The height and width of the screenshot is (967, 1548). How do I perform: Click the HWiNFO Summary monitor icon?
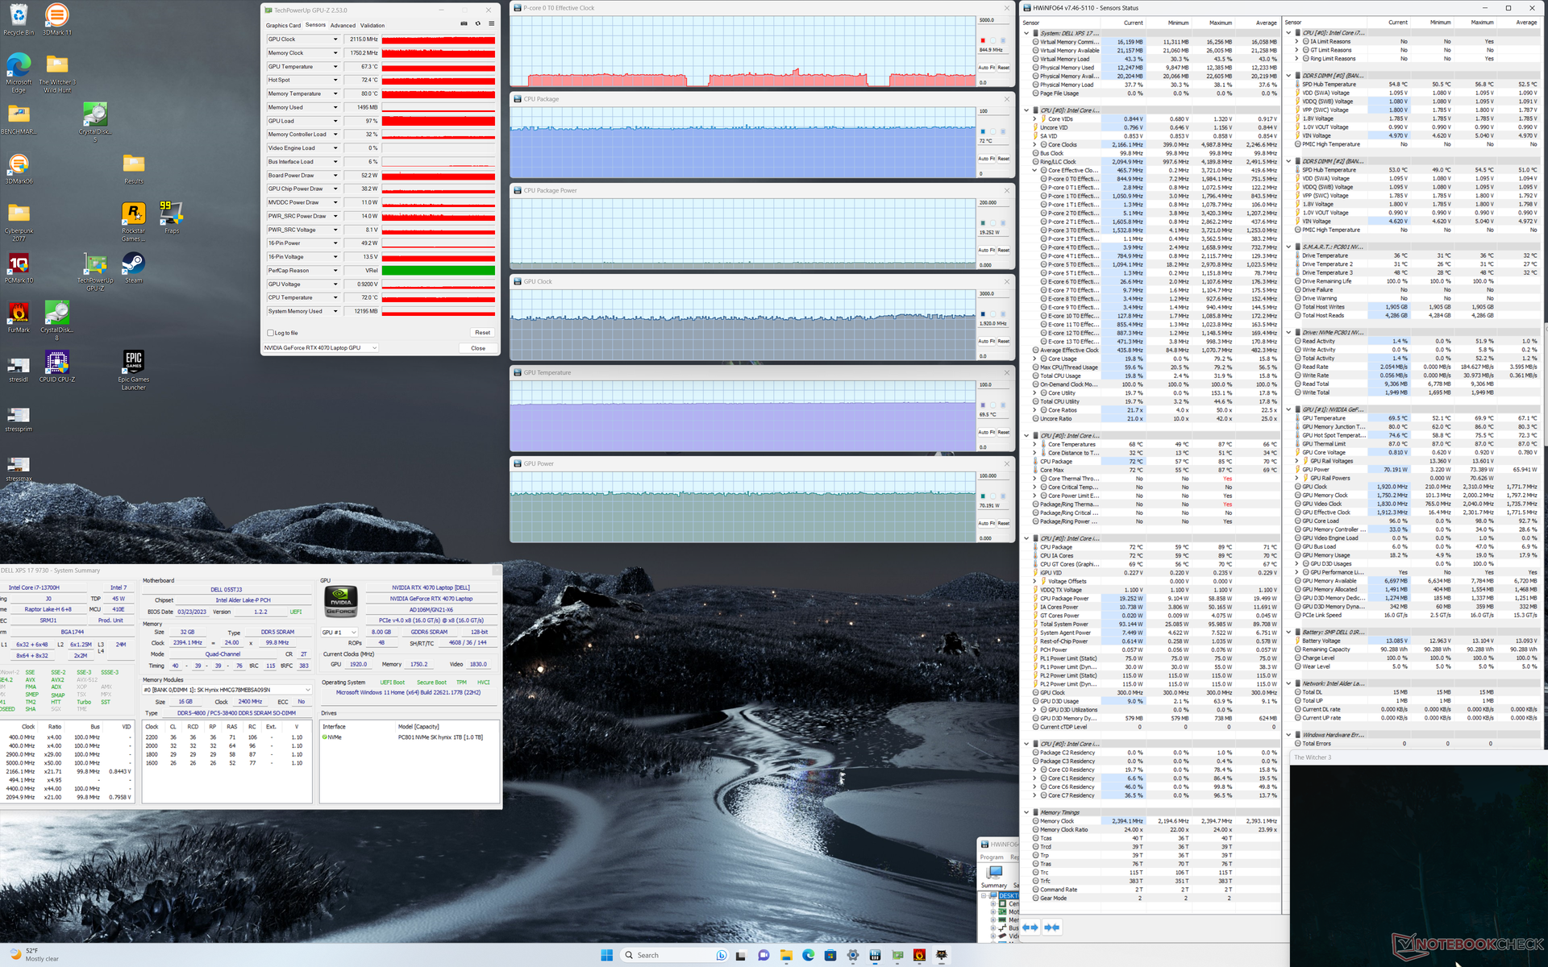[994, 874]
